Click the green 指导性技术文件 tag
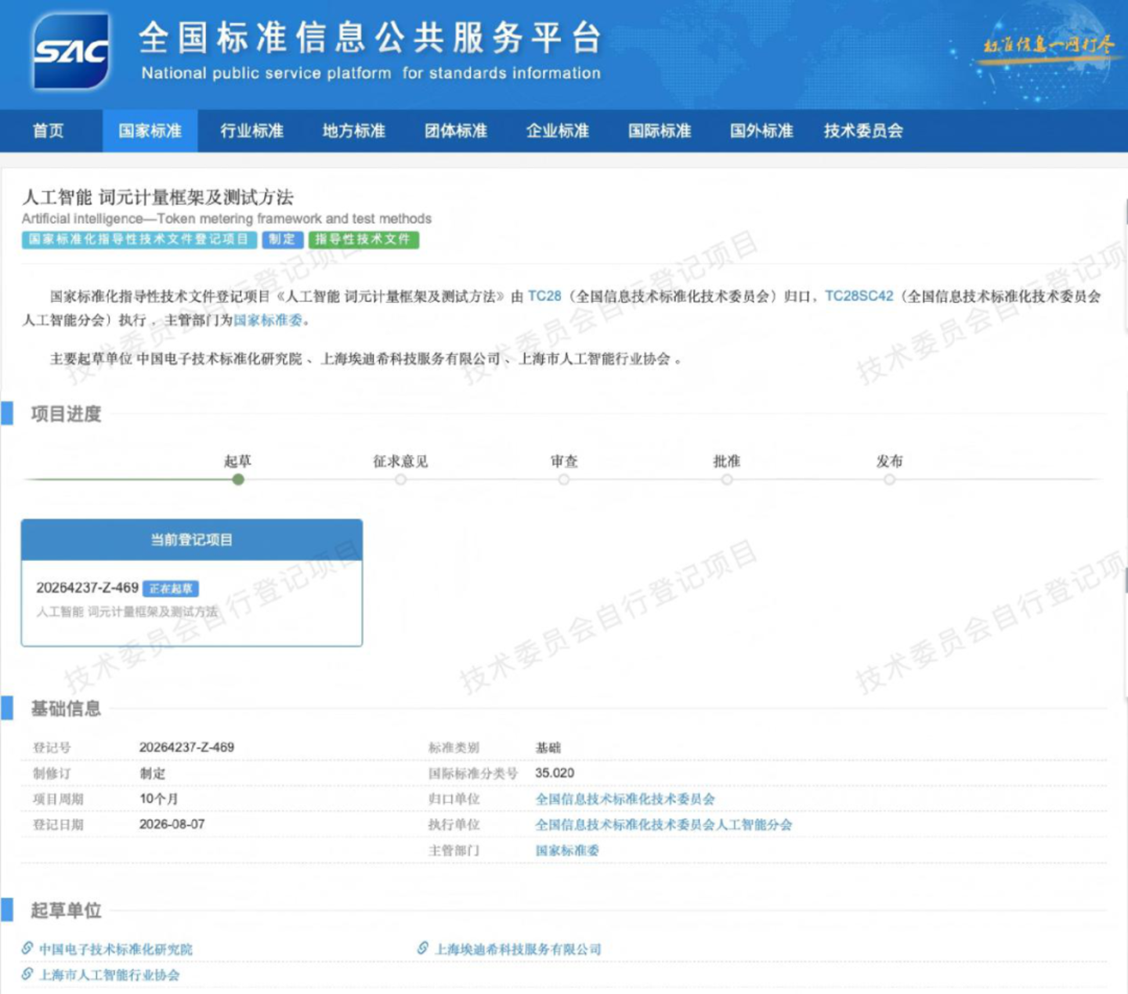The height and width of the screenshot is (994, 1128). (x=363, y=240)
